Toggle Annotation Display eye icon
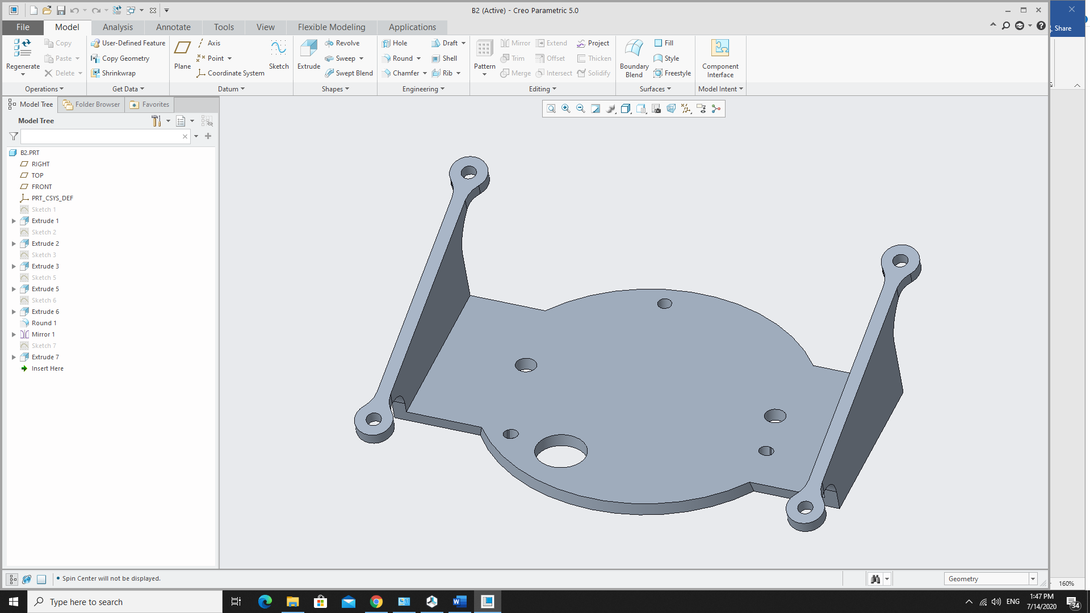 [x=701, y=108]
